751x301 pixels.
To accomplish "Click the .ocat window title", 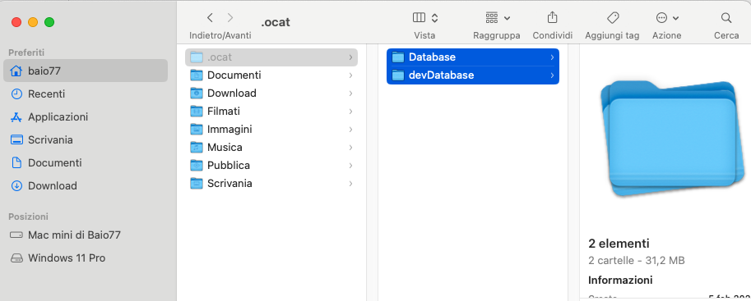I will point(276,22).
